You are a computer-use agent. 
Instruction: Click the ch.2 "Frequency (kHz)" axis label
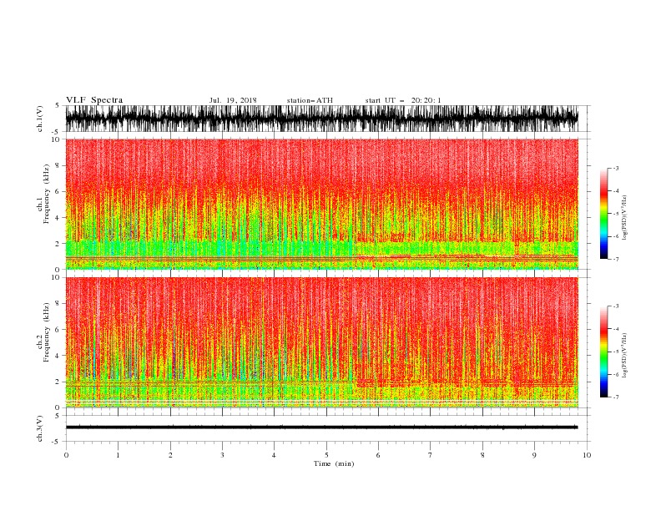pos(46,332)
